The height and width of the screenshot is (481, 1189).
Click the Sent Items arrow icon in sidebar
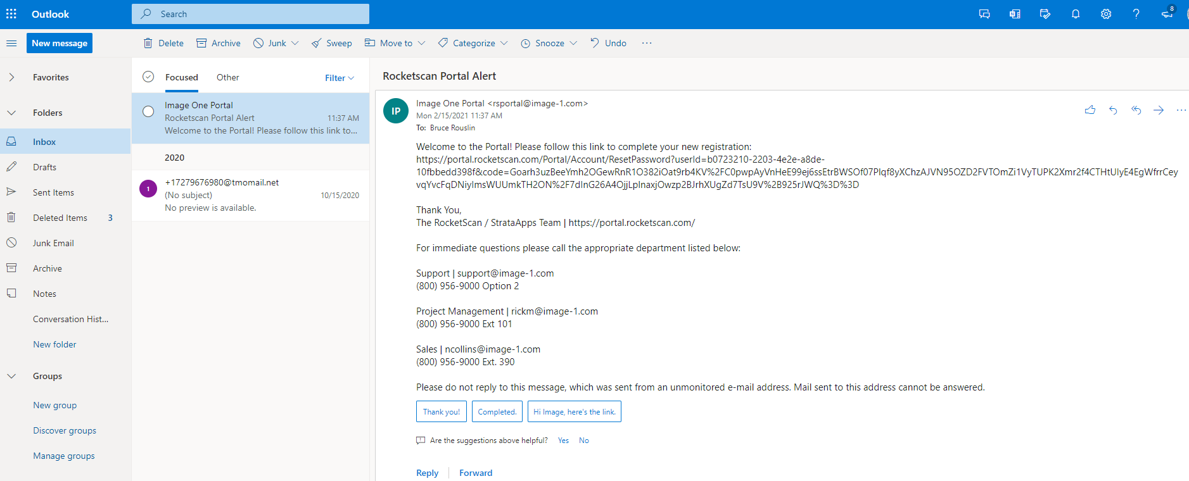coord(11,192)
